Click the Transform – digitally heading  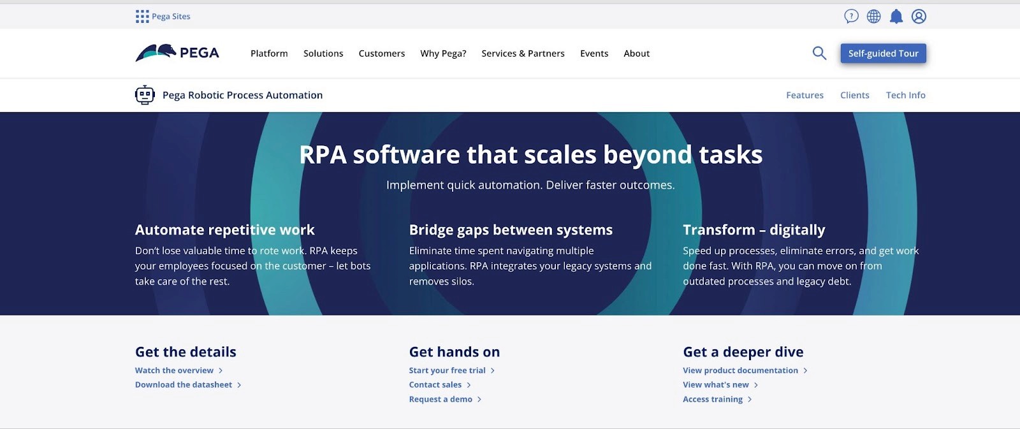[754, 230]
